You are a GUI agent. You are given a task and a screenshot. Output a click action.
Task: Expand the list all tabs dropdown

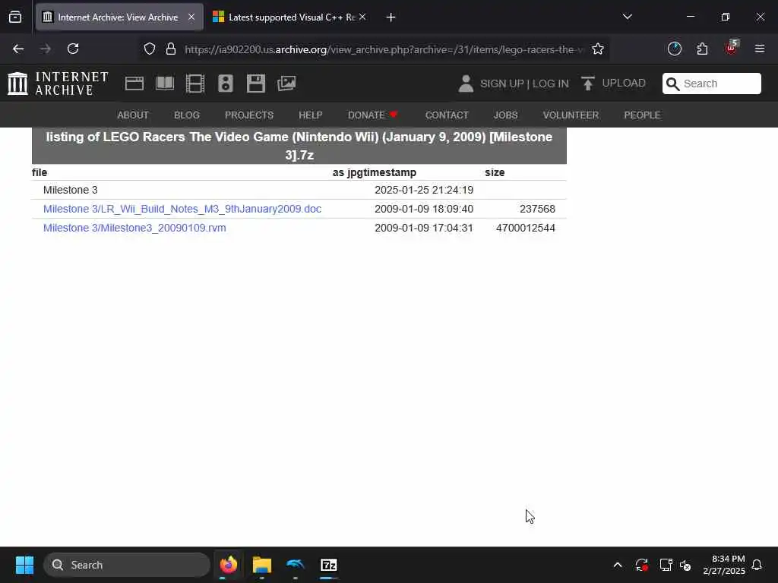[627, 17]
